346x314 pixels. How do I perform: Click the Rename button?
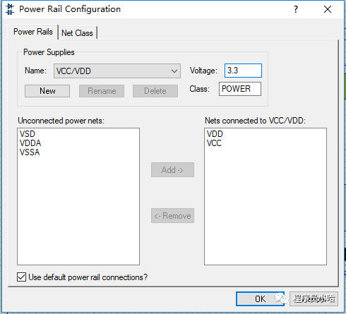click(102, 91)
